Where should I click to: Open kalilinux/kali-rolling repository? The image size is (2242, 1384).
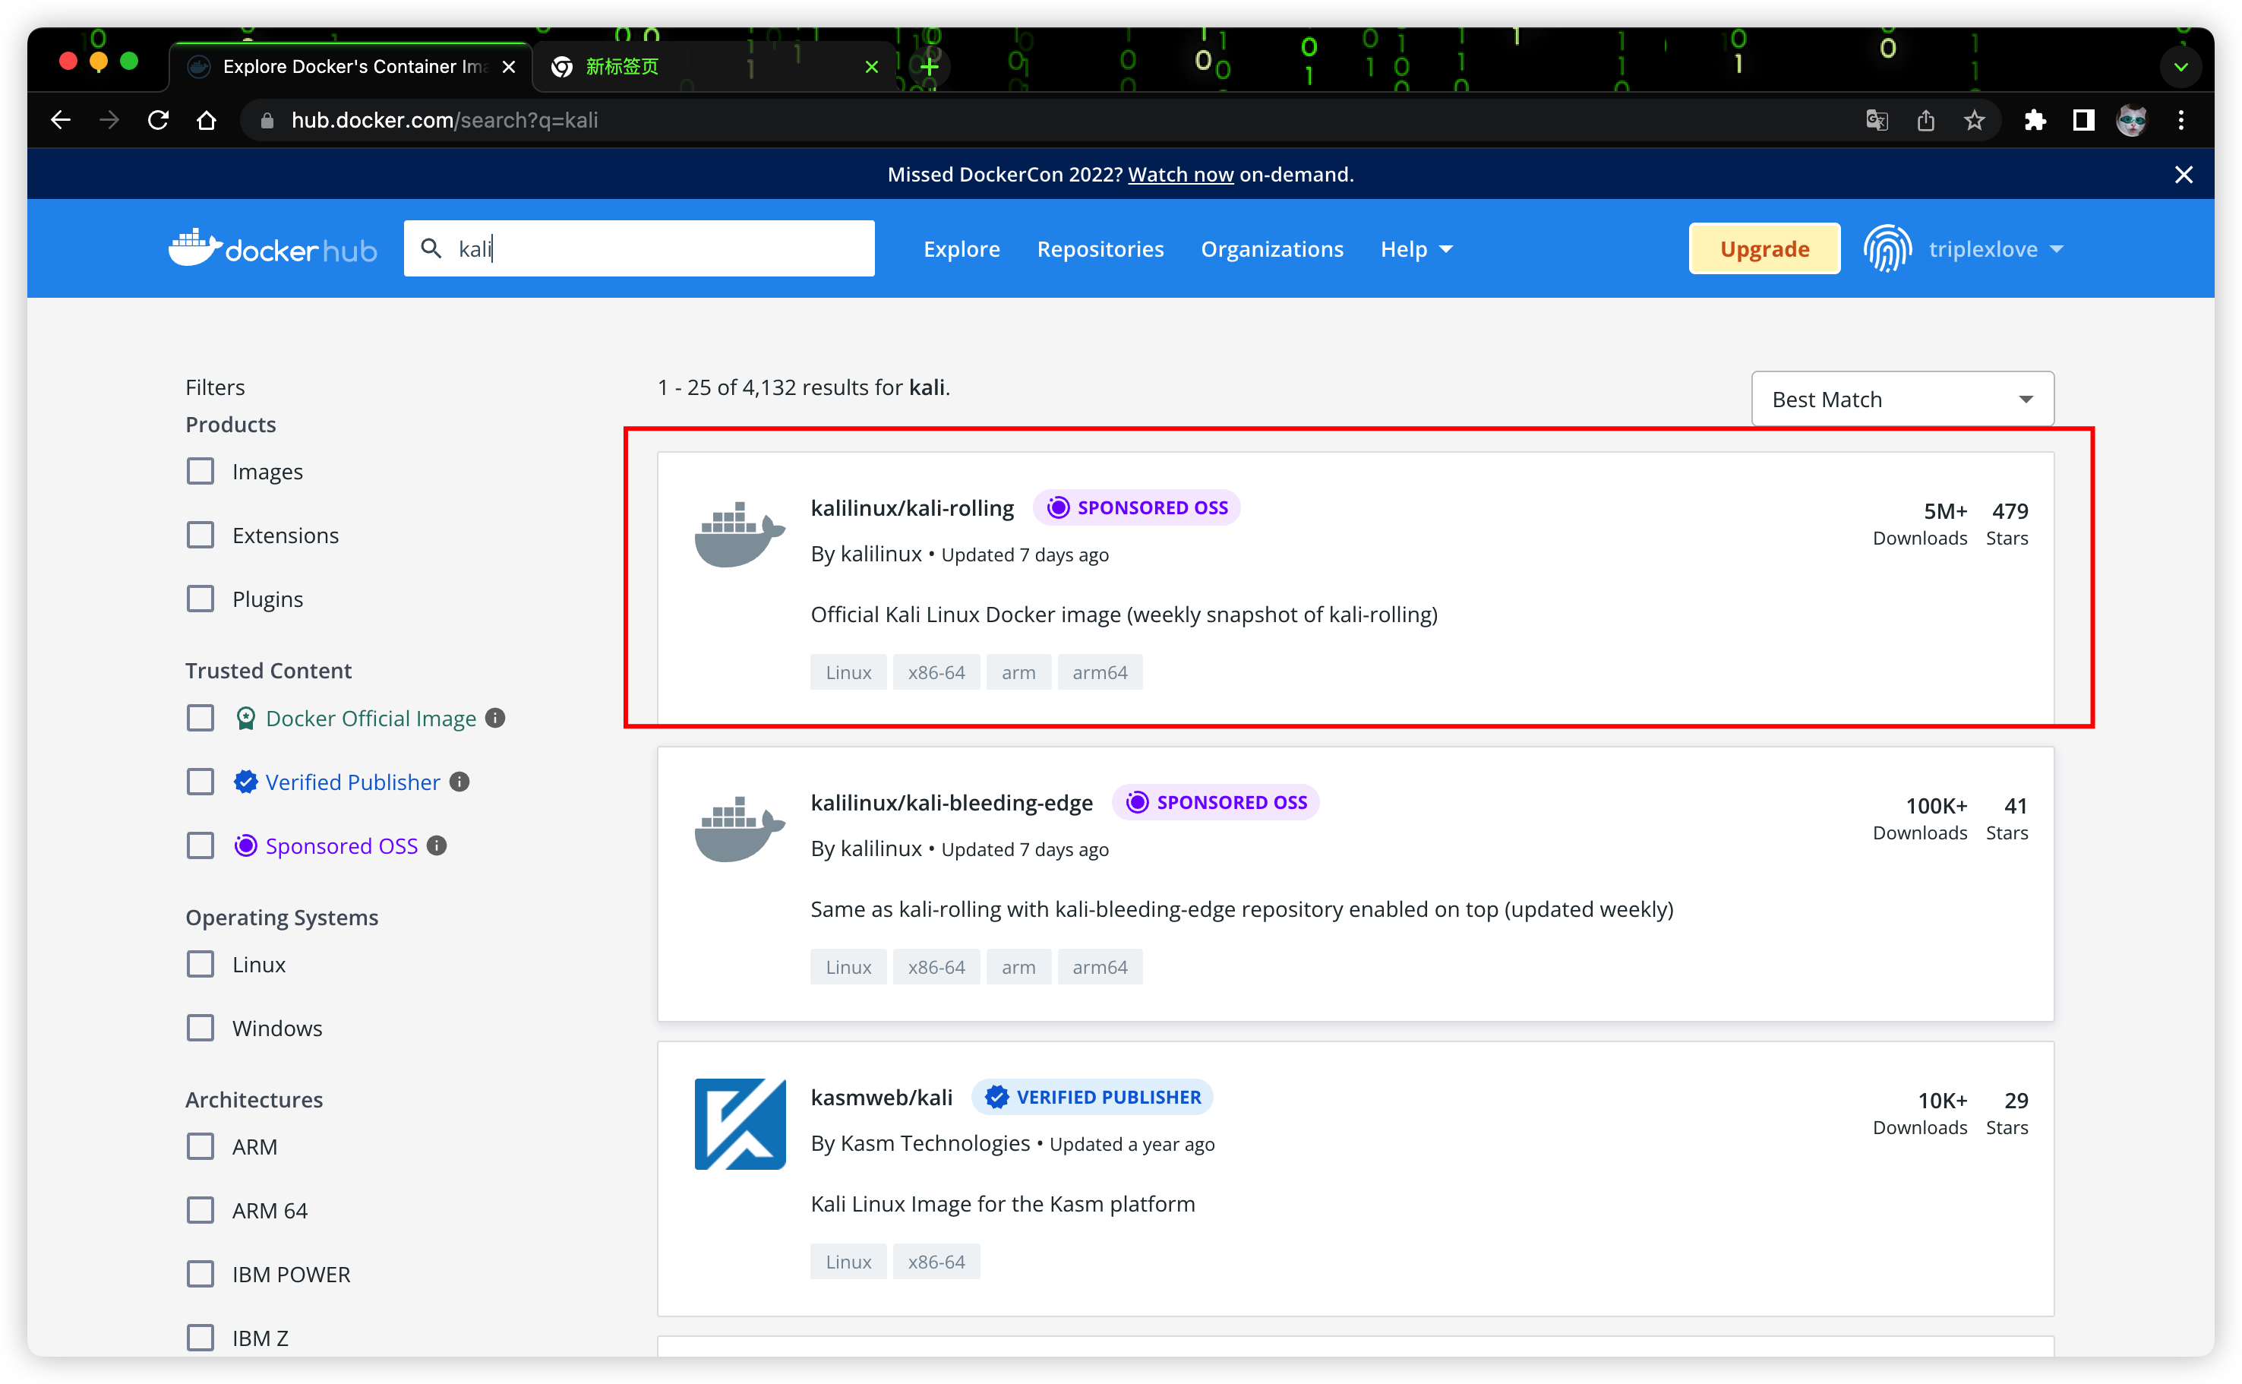tap(911, 508)
